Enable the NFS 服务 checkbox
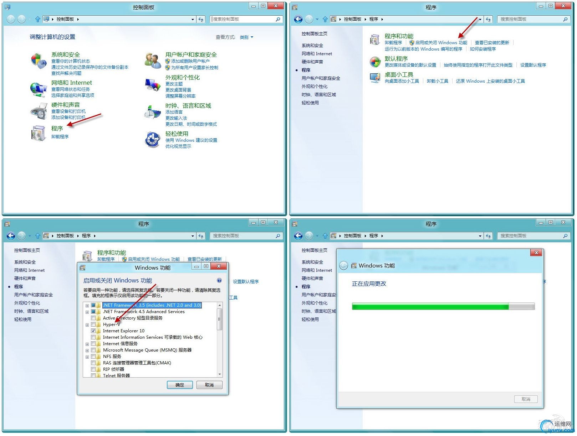Viewport: 577px width, 436px height. 93,357
